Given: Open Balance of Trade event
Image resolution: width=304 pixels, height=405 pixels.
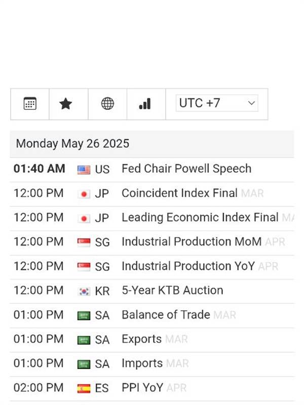Looking at the screenshot, I should (166, 315).
